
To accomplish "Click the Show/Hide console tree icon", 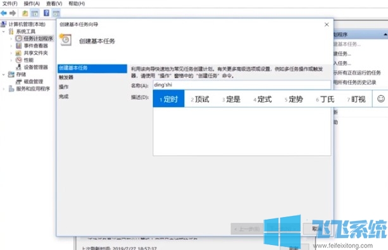I will 35,13.
